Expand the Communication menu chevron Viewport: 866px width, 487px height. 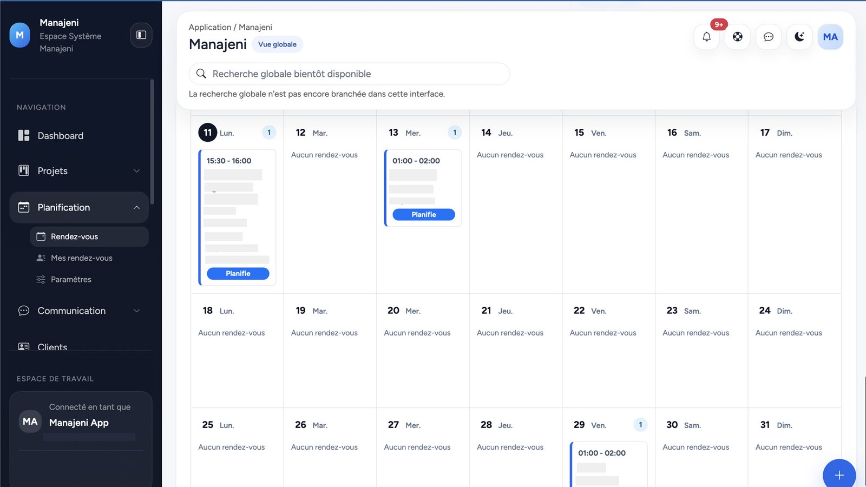pyautogui.click(x=136, y=311)
